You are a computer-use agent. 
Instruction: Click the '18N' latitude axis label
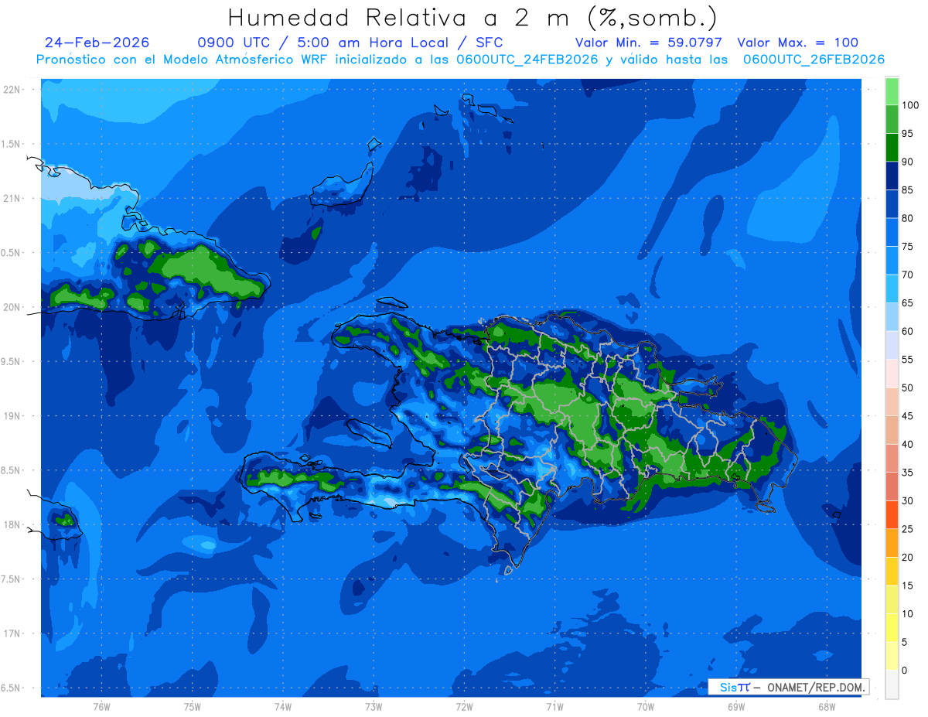tap(12, 524)
